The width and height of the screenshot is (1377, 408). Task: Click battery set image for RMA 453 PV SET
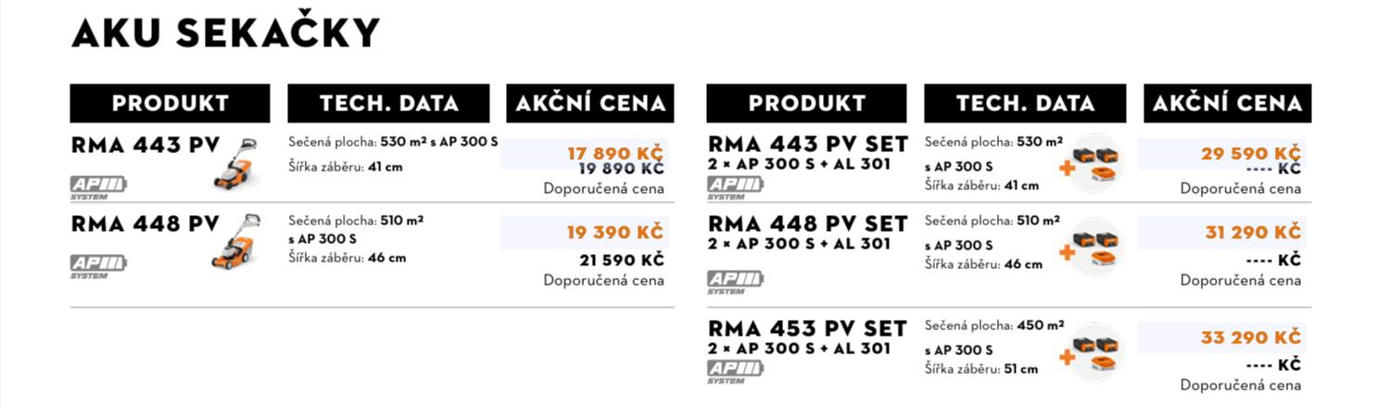coord(1093,352)
